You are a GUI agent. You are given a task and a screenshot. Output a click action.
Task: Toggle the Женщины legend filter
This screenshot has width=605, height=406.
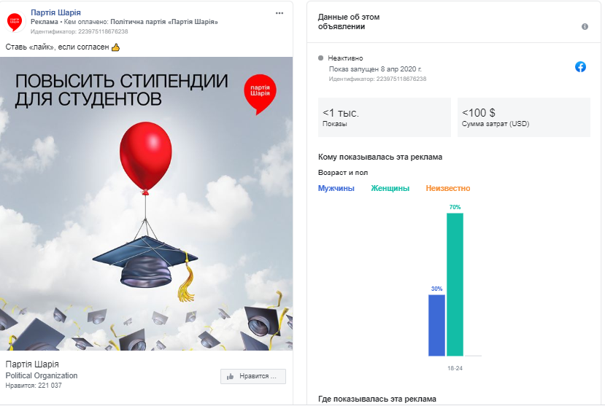[390, 188]
